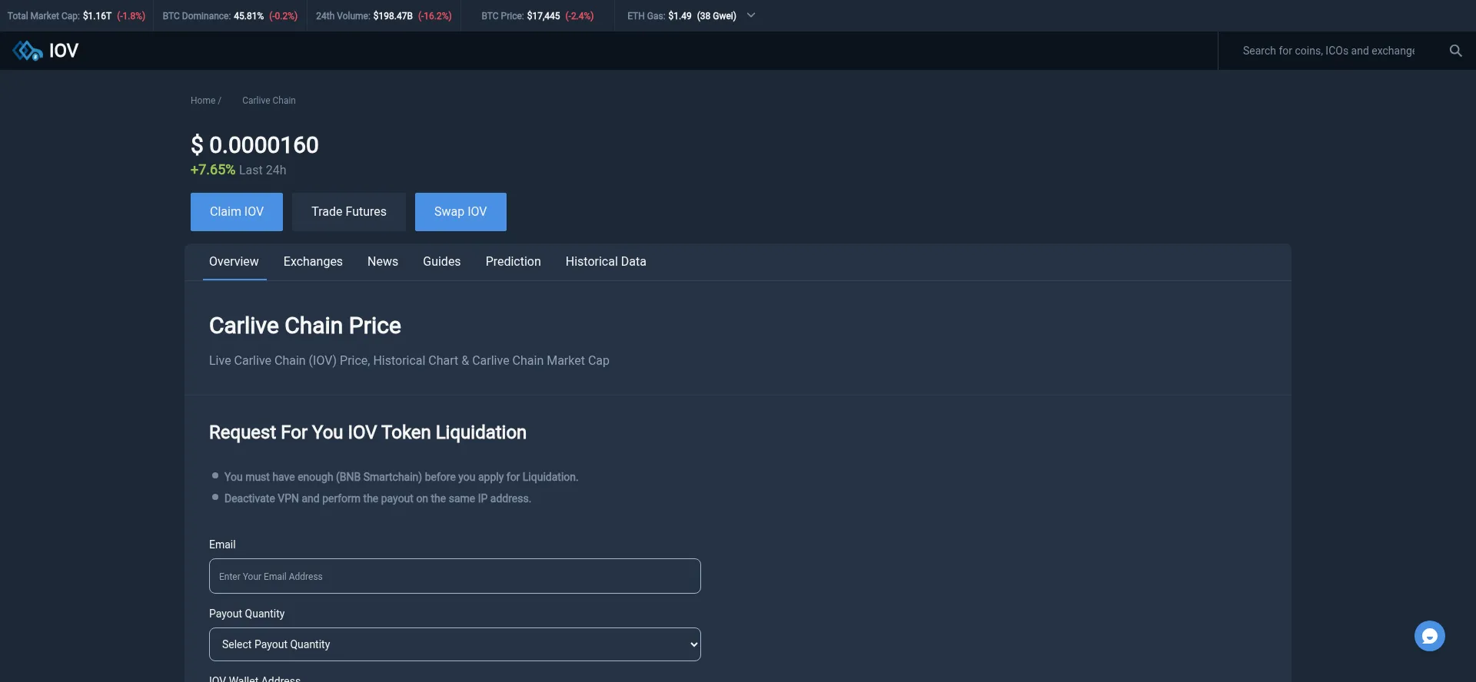This screenshot has height=682, width=1476.
Task: Click the Claim IOV button
Action: (237, 212)
